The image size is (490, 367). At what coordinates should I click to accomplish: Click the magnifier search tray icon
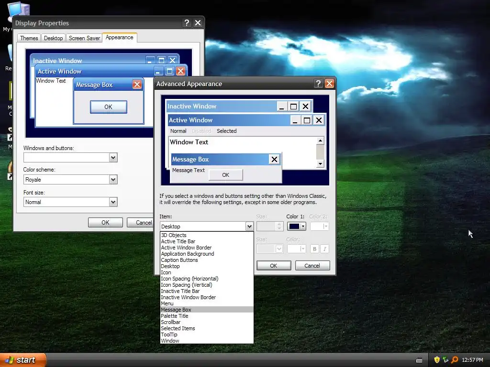455,360
